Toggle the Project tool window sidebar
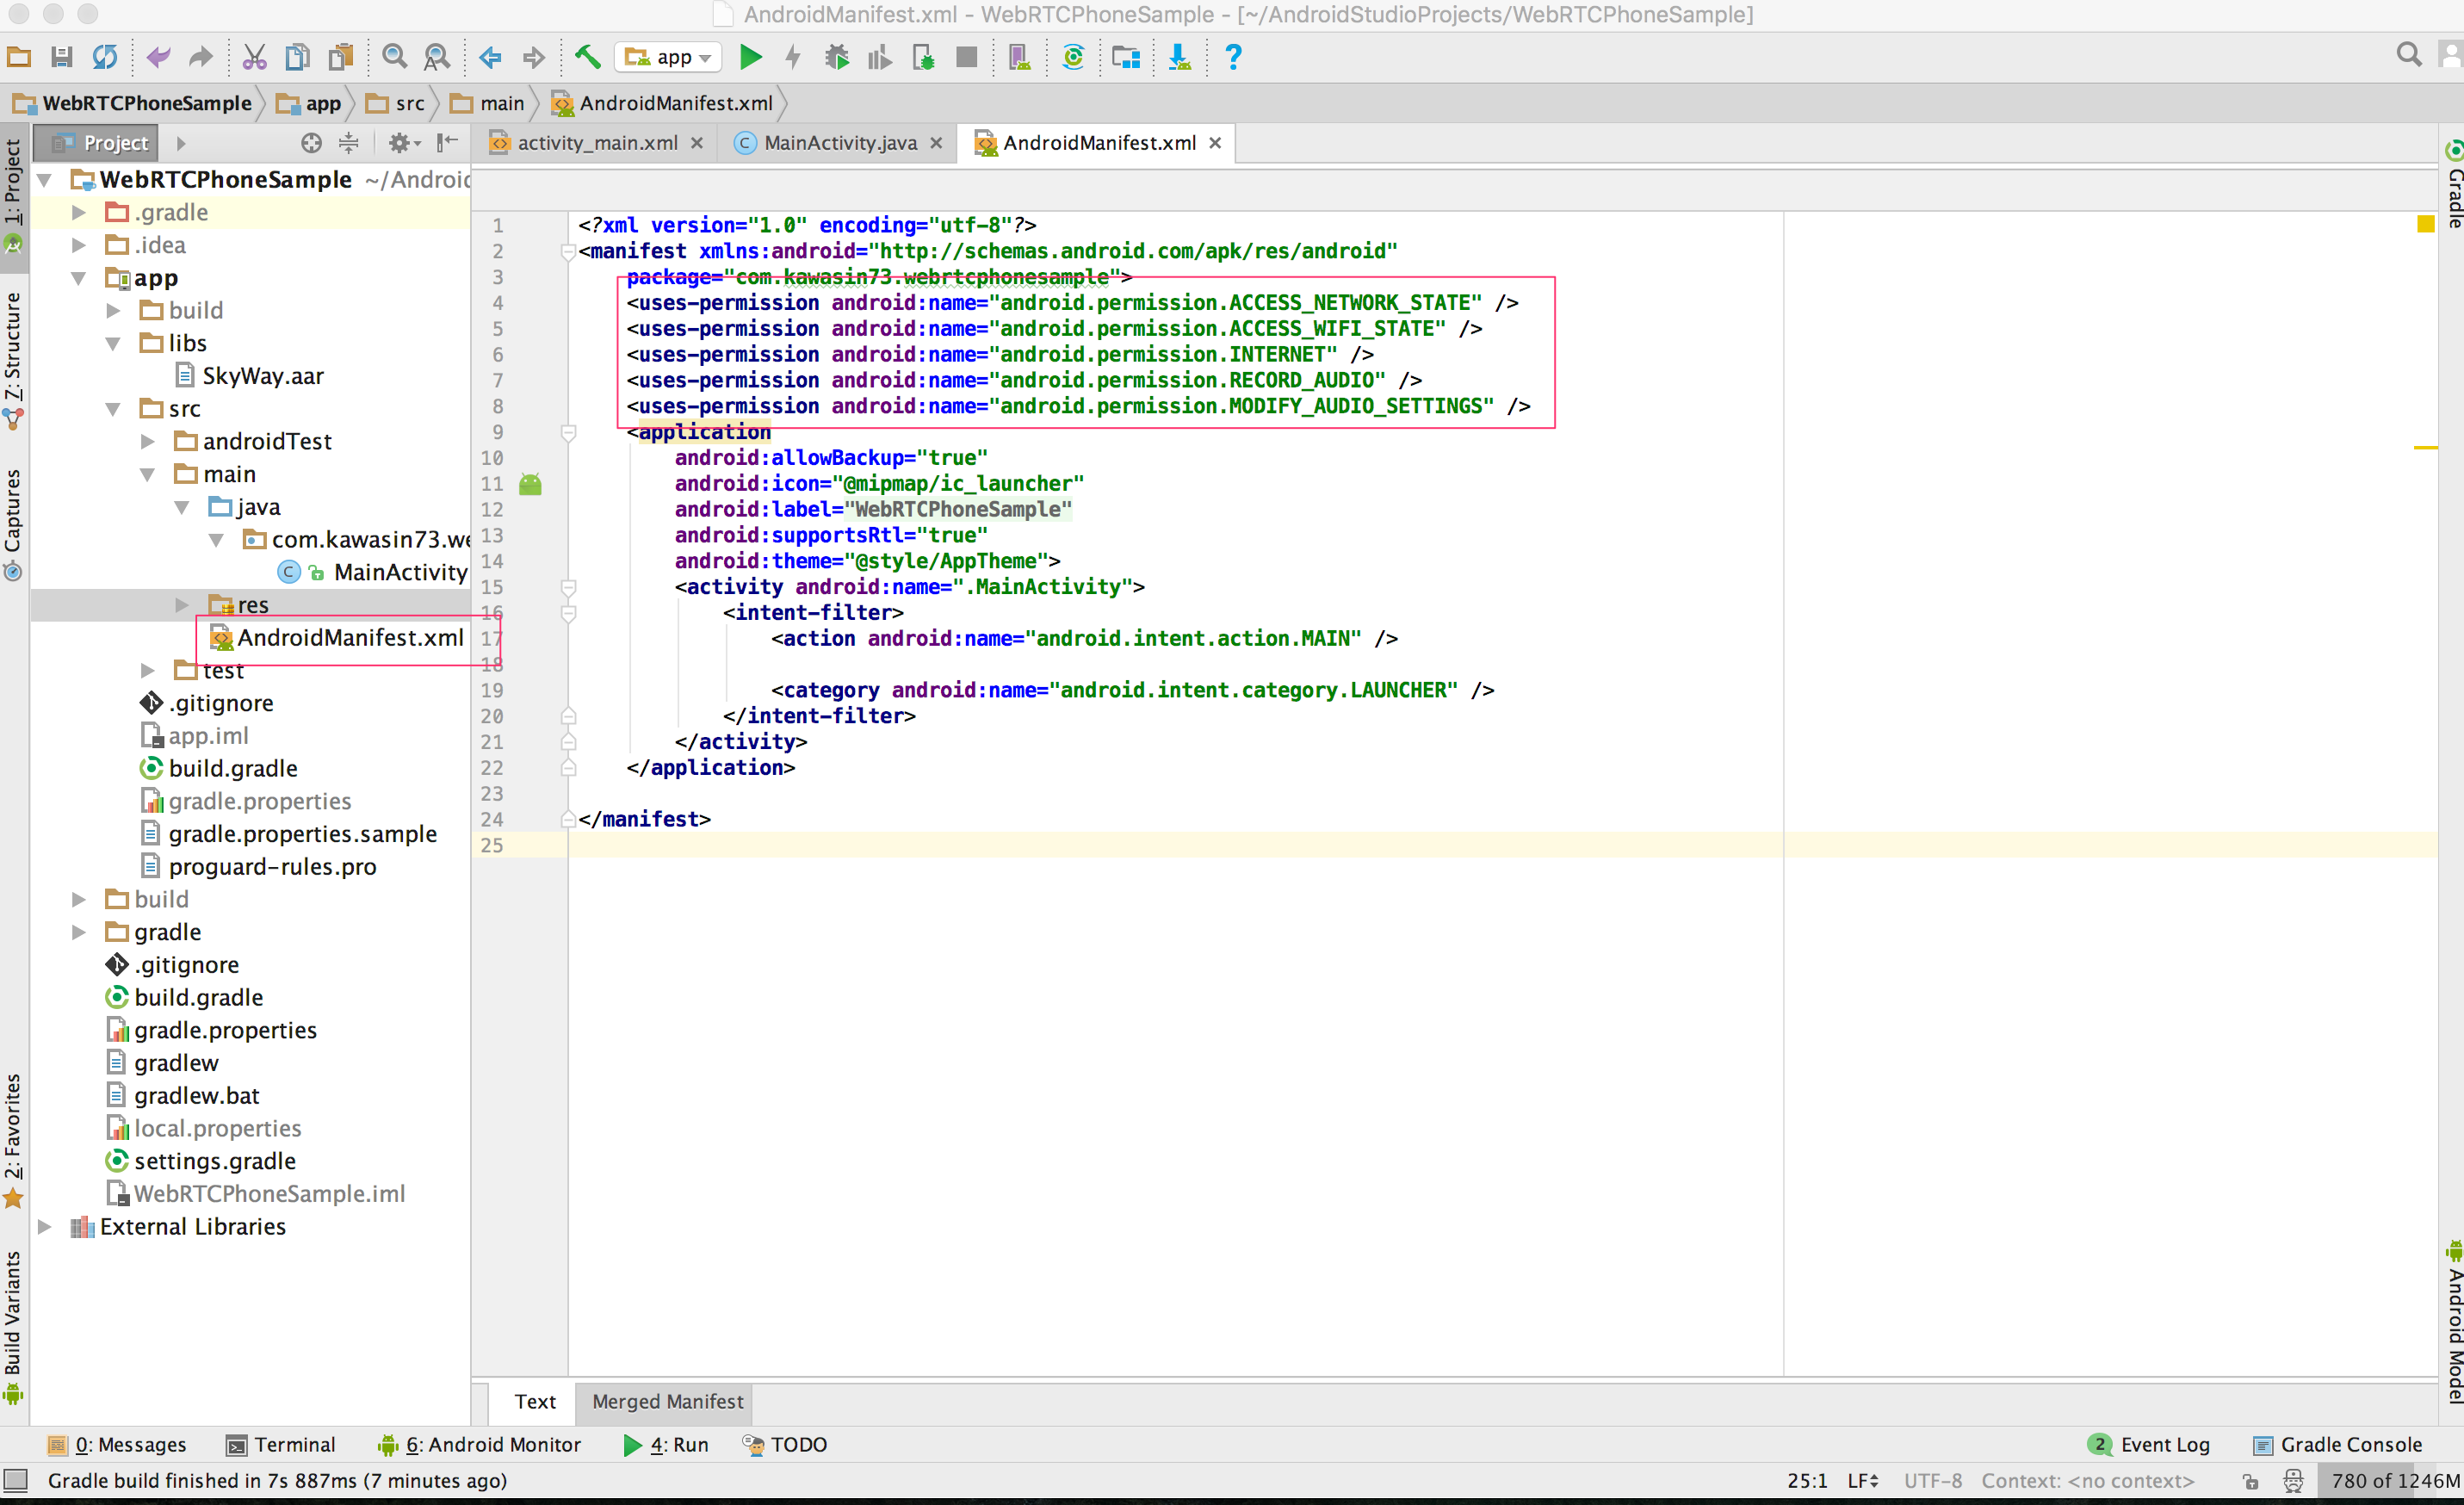 14,180
